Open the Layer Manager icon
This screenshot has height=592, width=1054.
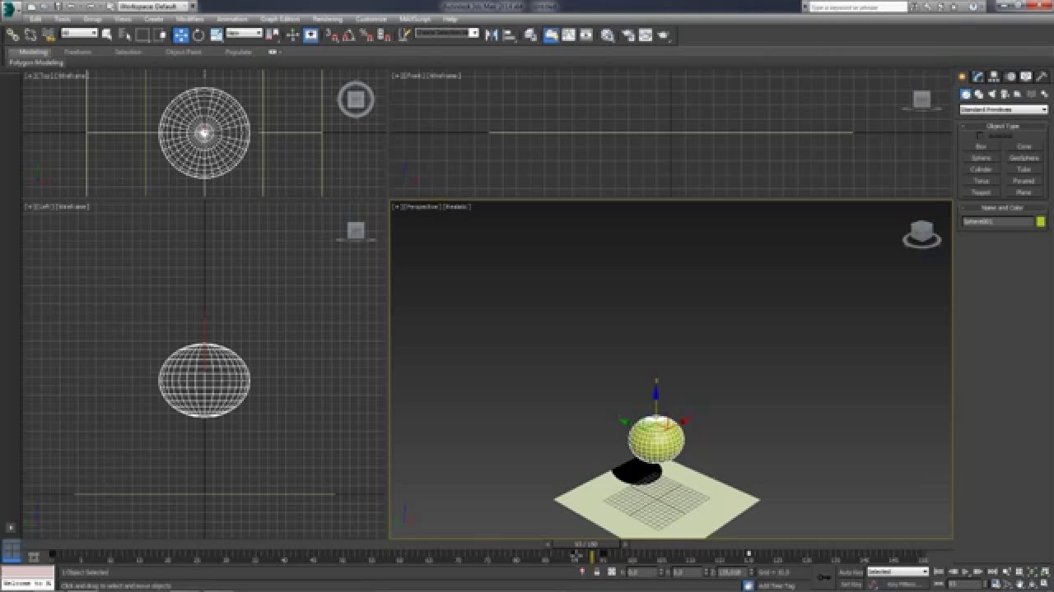(x=530, y=35)
